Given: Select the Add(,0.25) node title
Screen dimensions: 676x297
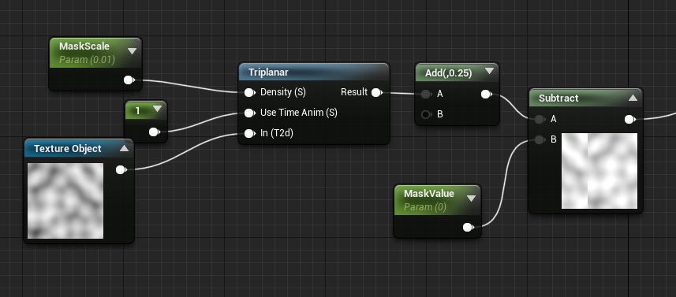Looking at the screenshot, I should click(x=448, y=73).
